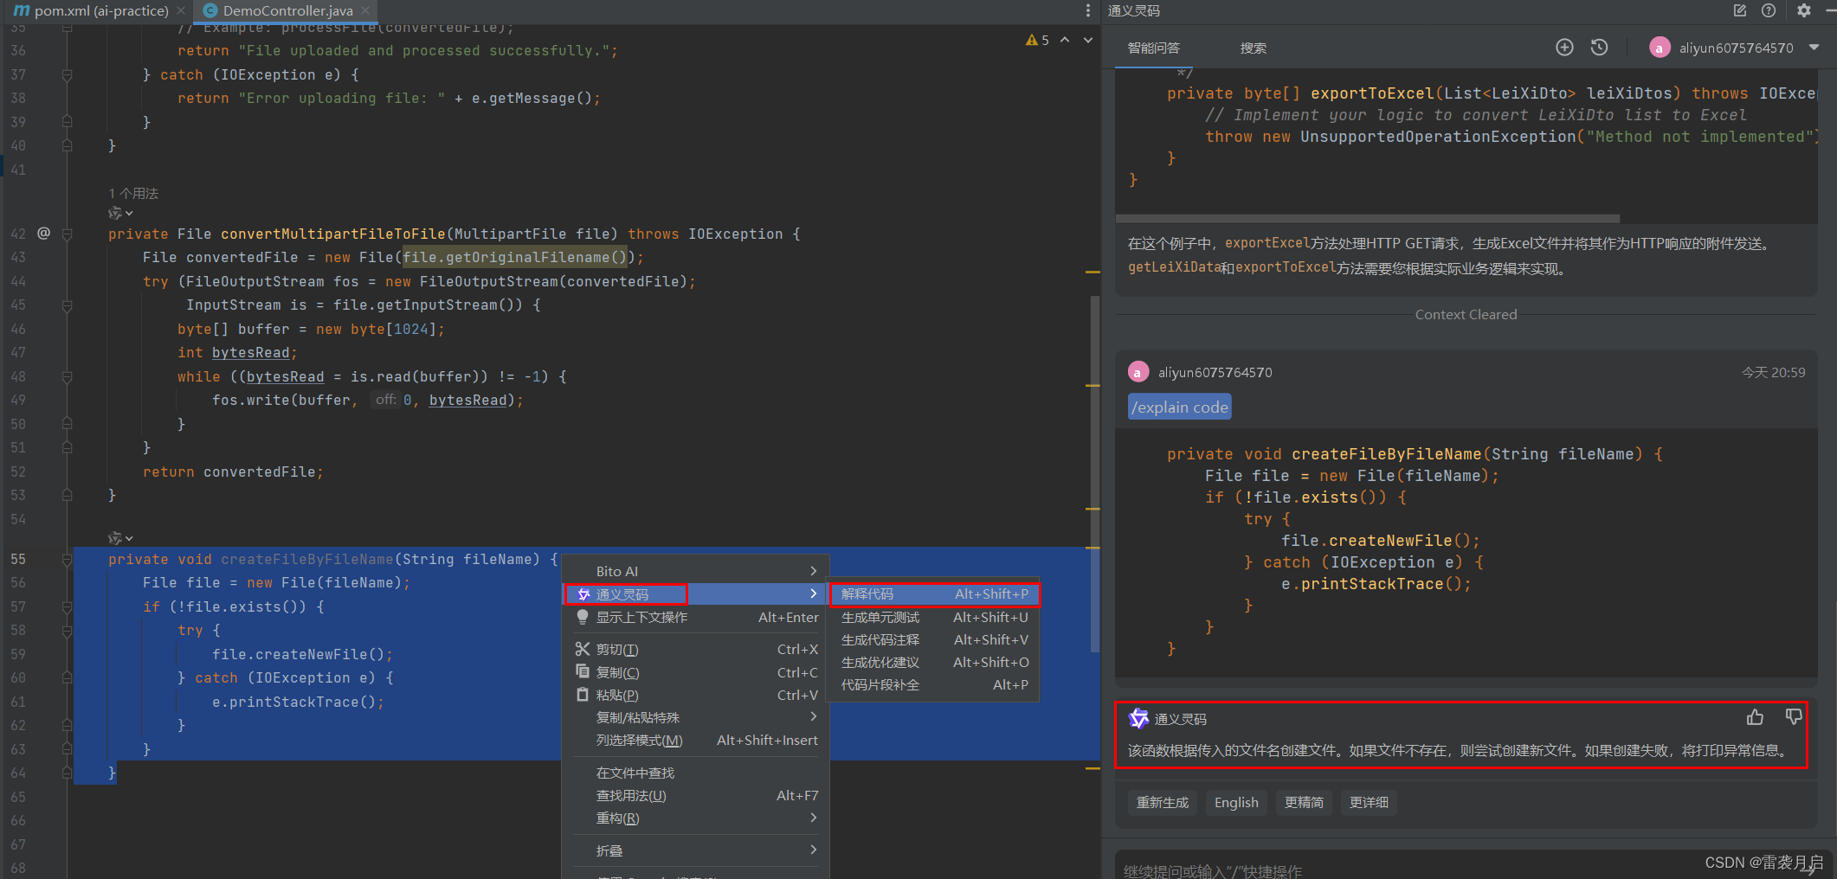Screen dimensions: 1837x879
Task: Select 解释代码 in the submenu
Action: click(x=934, y=594)
